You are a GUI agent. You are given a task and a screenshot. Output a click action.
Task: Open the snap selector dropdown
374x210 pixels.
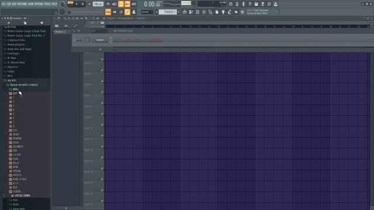pos(147,12)
